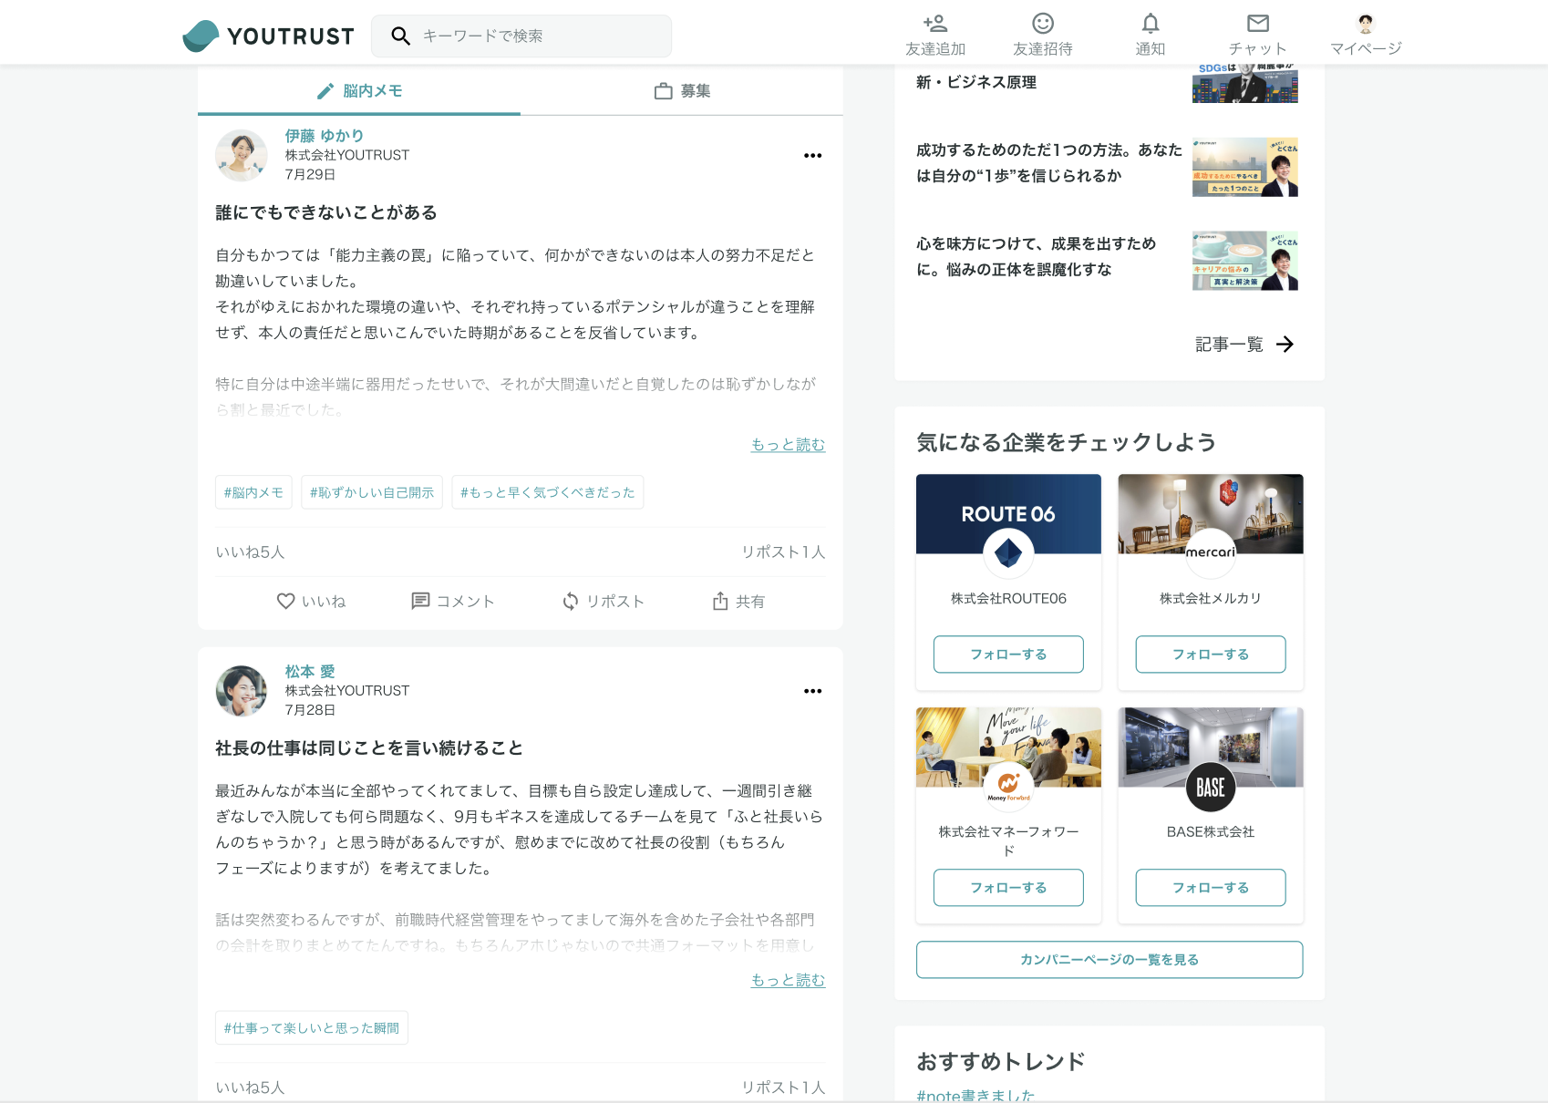The width and height of the screenshot is (1548, 1103).
Task: Click the #脳内メモ hashtag
Action: (253, 492)
